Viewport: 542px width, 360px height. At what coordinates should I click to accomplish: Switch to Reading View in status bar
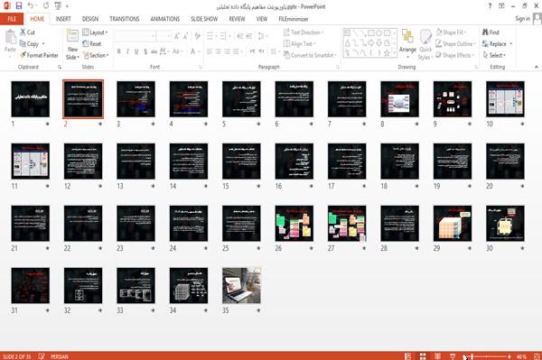437,356
